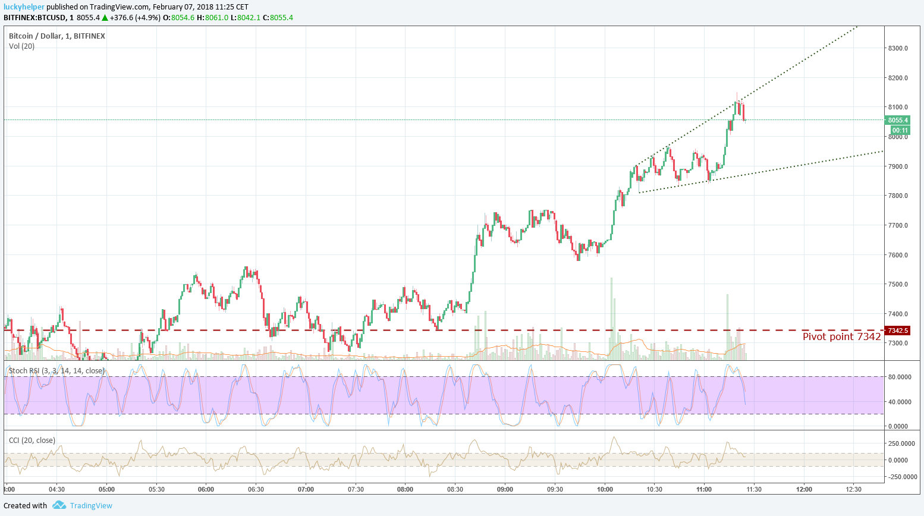Click the 00:11 countdown label
The image size is (924, 516).
(x=900, y=130)
